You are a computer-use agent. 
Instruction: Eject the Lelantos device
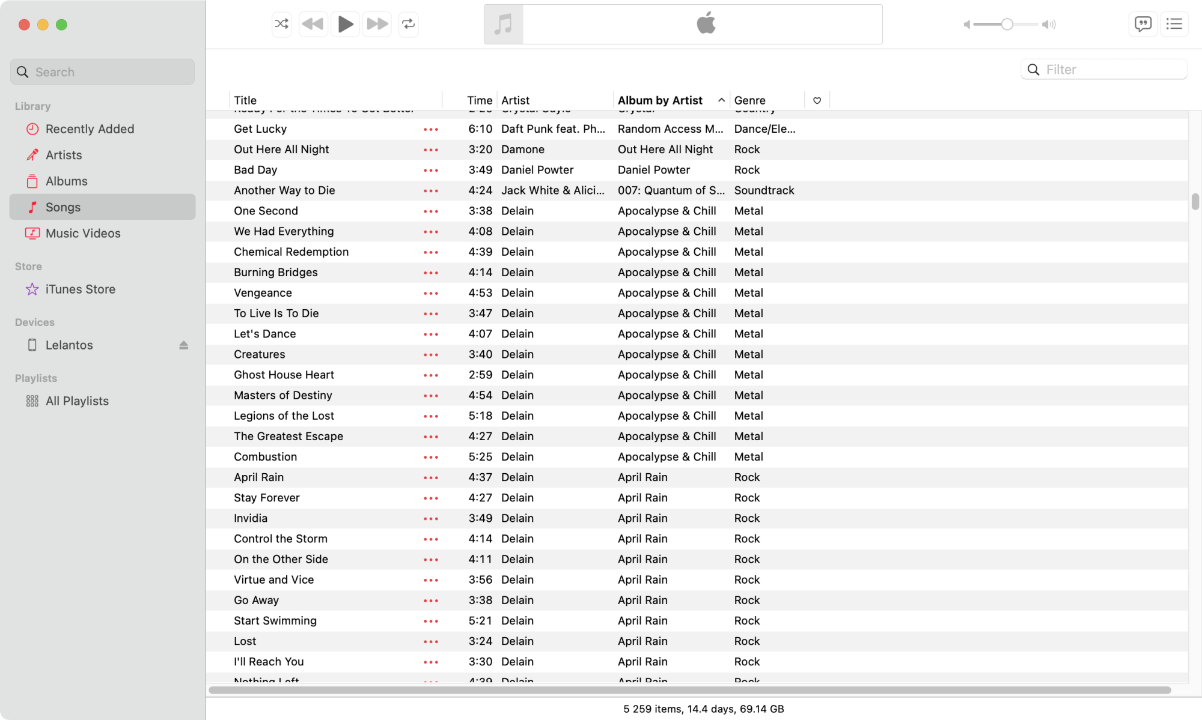click(x=183, y=345)
